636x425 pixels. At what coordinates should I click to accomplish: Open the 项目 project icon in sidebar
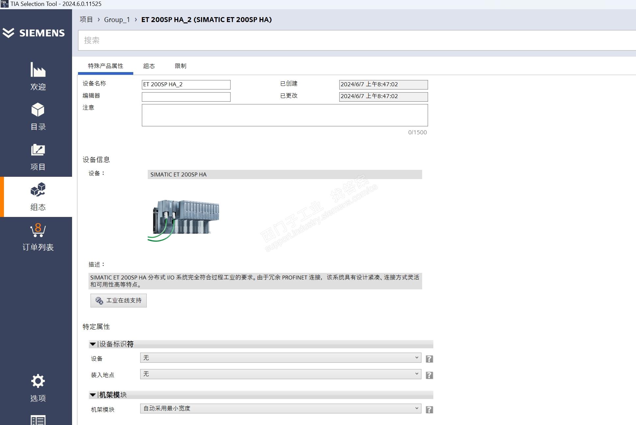pos(38,150)
